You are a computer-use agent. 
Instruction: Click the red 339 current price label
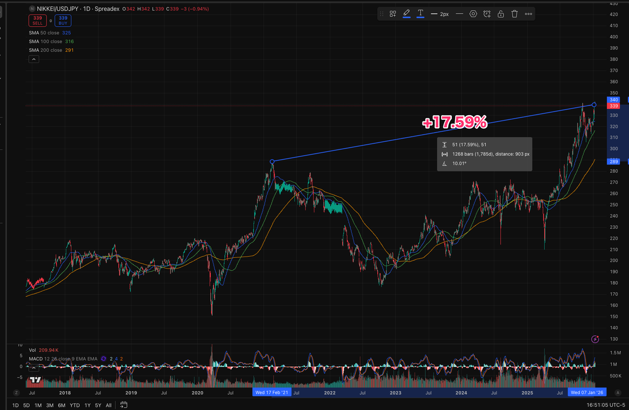[x=614, y=106]
